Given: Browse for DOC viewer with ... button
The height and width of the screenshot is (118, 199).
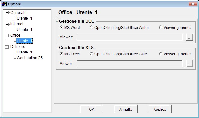Looking at the screenshot, I should (190, 37).
